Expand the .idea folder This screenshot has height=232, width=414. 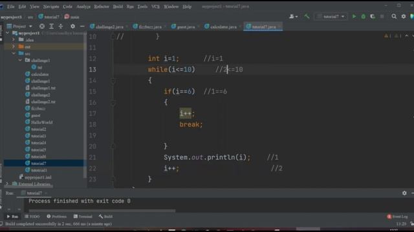point(14,40)
